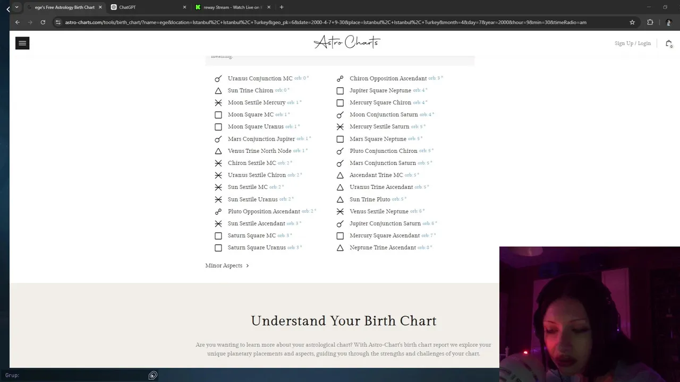
Task: Go back to the previous page
Action: (x=18, y=22)
